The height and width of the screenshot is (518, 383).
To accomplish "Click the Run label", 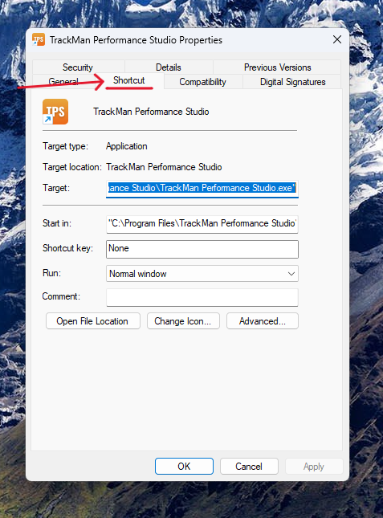I will coord(51,273).
